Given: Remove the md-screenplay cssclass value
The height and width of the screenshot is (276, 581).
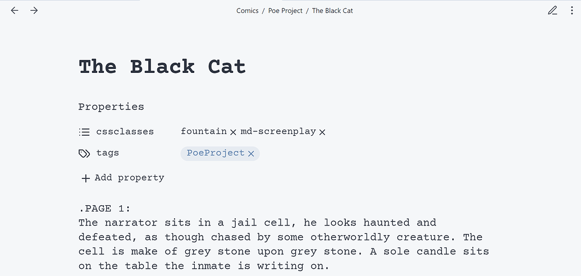Looking at the screenshot, I should pos(322,132).
